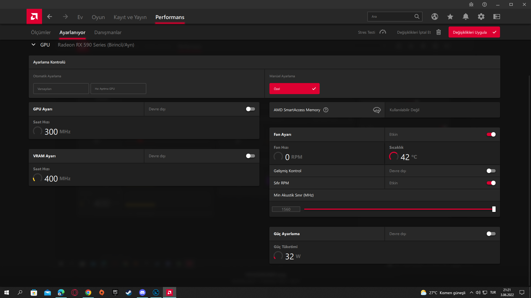
Task: Open Google Chrome from the taskbar
Action: [x=88, y=292]
